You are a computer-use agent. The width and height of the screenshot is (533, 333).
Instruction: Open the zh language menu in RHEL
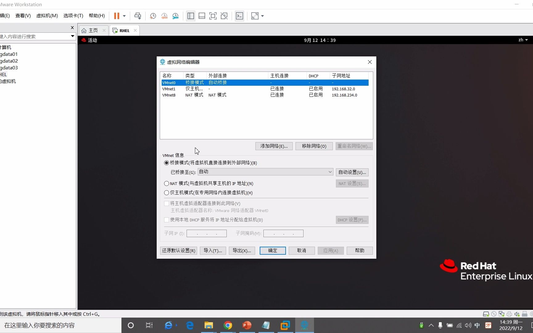[523, 40]
